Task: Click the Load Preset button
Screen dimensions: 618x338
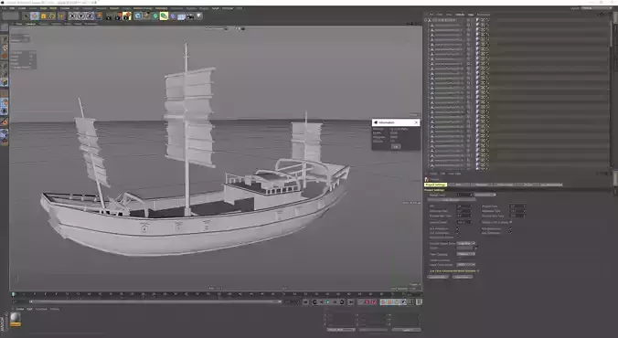Action: (438, 277)
